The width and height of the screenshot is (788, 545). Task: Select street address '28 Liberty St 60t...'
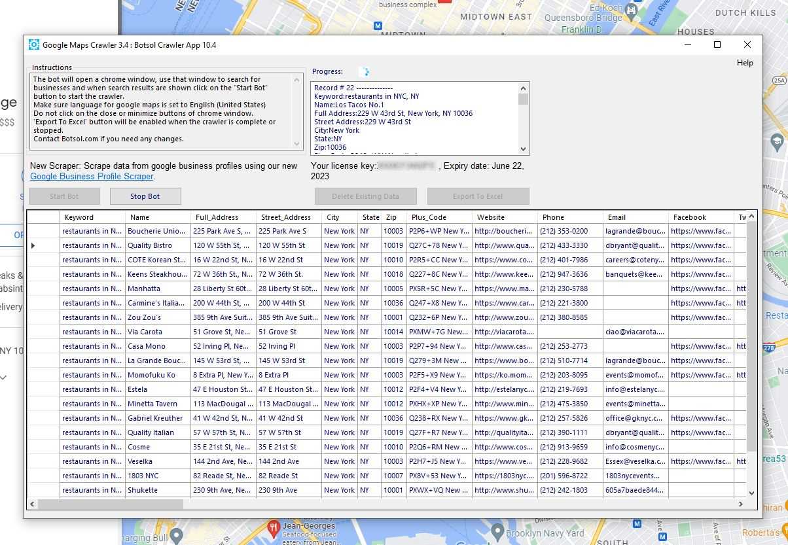point(289,289)
